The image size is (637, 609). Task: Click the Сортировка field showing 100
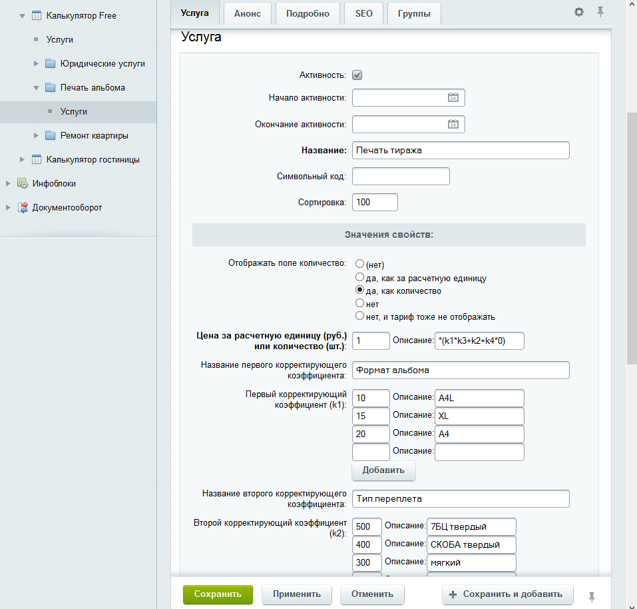pos(375,202)
